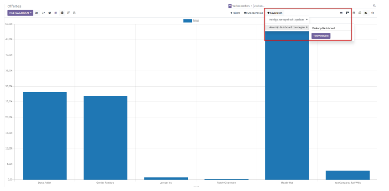Click the search magnifier icon
The image size is (389, 191).
pyautogui.click(x=374, y=6)
